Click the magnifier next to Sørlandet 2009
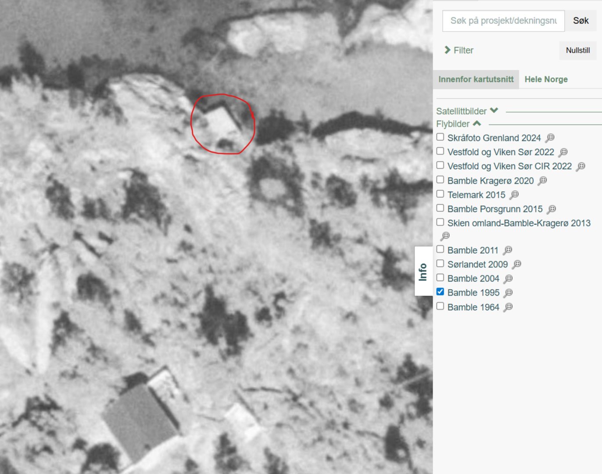The image size is (602, 474). pos(517,264)
